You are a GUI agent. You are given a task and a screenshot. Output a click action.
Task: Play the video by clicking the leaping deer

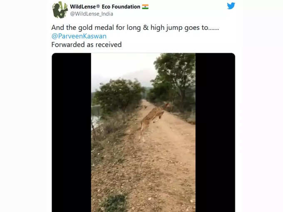151,121
